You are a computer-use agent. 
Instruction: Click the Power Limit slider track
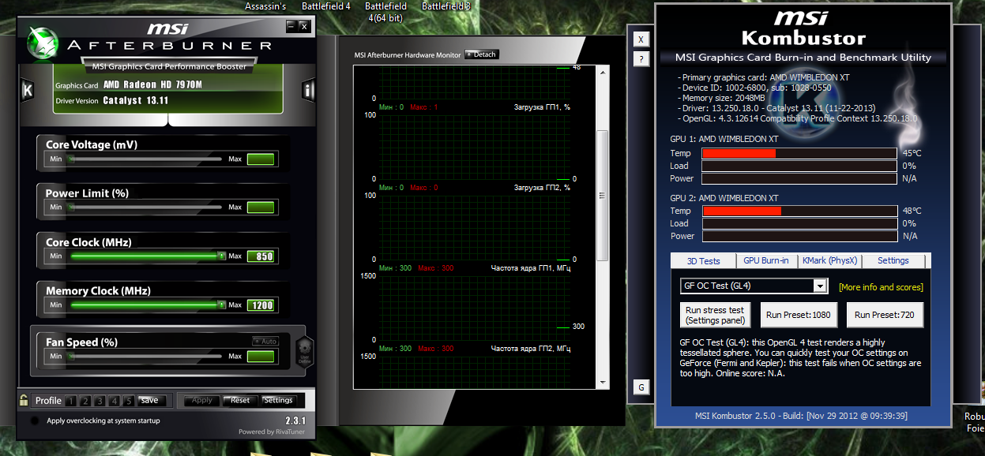[145, 207]
